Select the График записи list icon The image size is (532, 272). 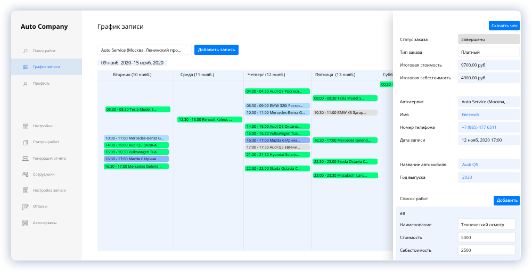pos(26,67)
